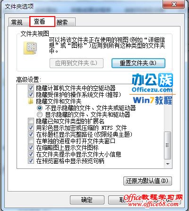The height and width of the screenshot is (211, 189).
Task: Select the 查看 tab
Action: [42, 21]
